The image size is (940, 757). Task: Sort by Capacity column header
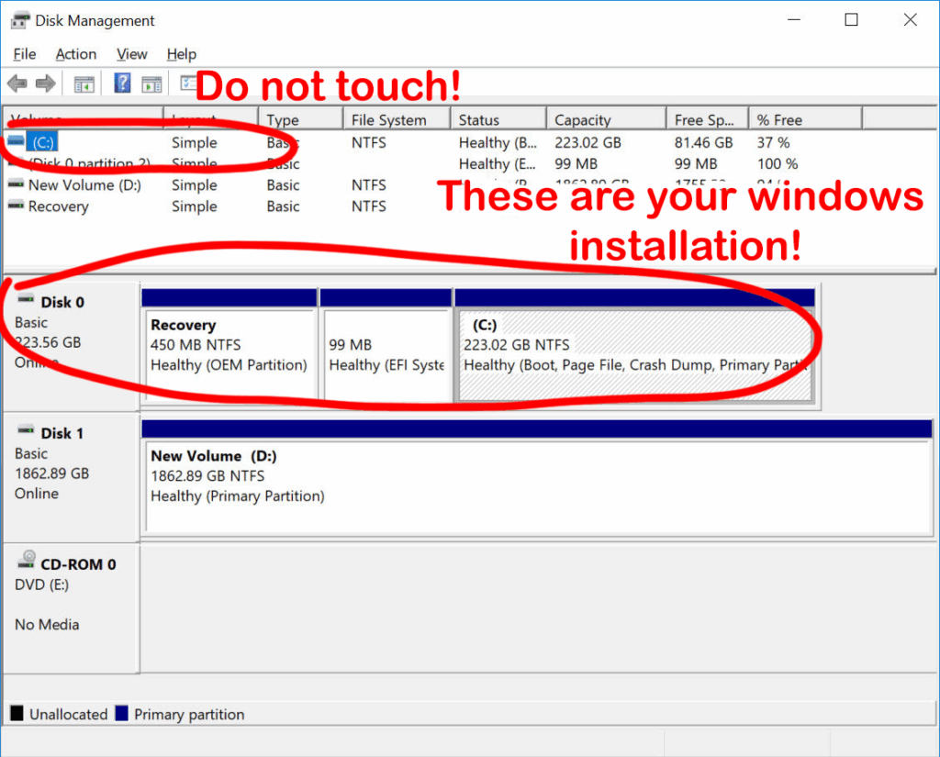click(582, 120)
